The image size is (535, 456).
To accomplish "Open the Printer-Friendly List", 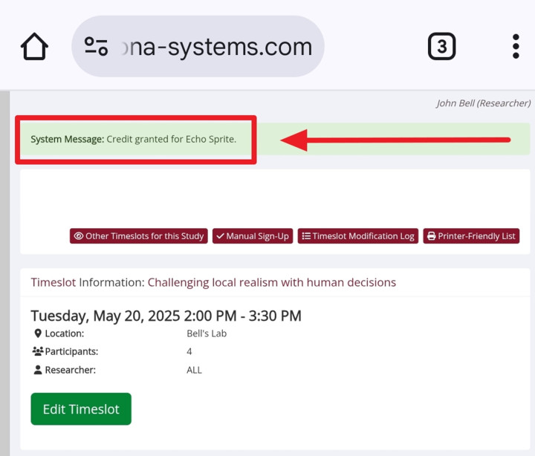I will pyautogui.click(x=472, y=236).
